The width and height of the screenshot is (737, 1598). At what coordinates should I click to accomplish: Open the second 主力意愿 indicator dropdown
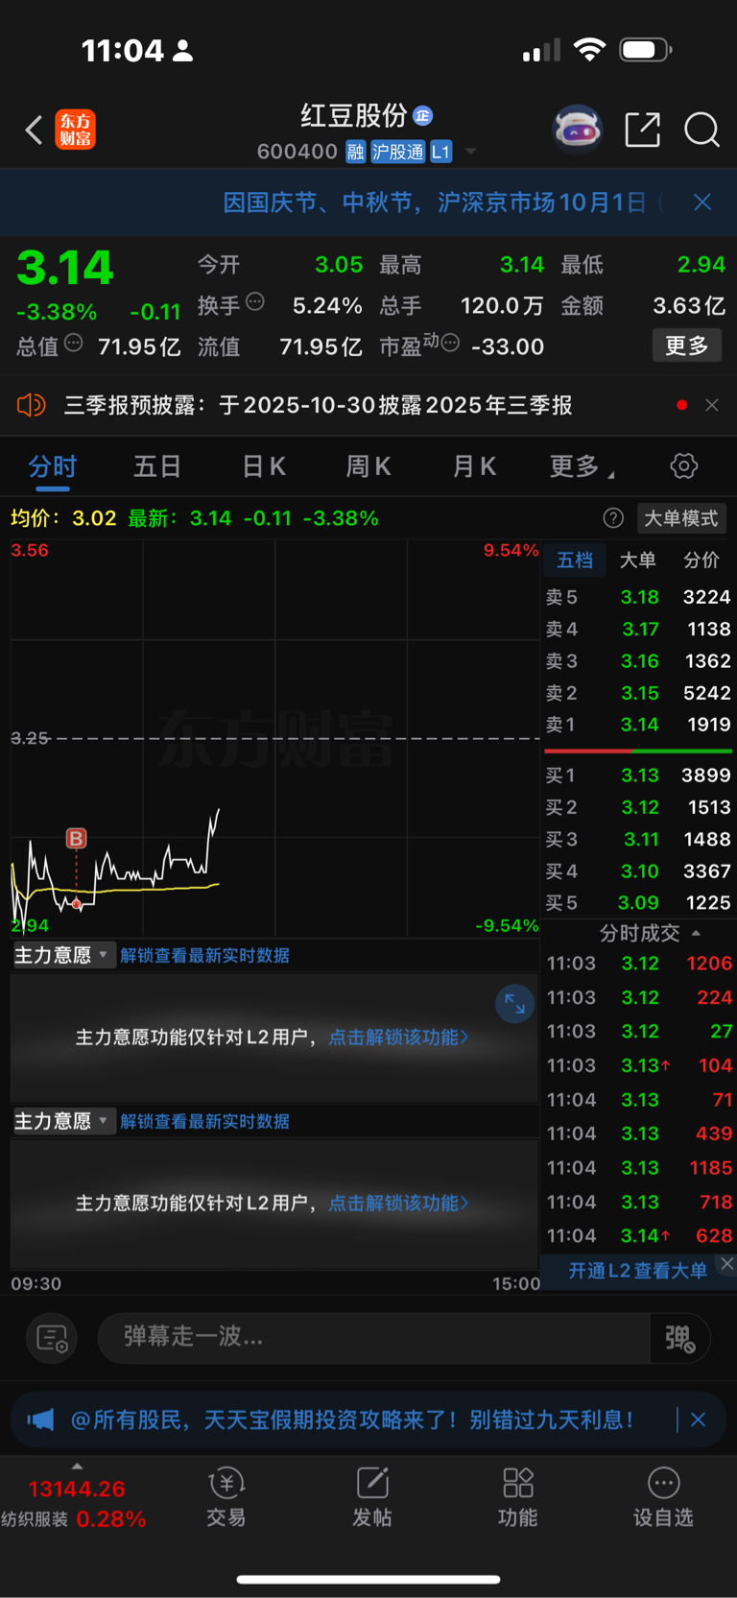(62, 1121)
